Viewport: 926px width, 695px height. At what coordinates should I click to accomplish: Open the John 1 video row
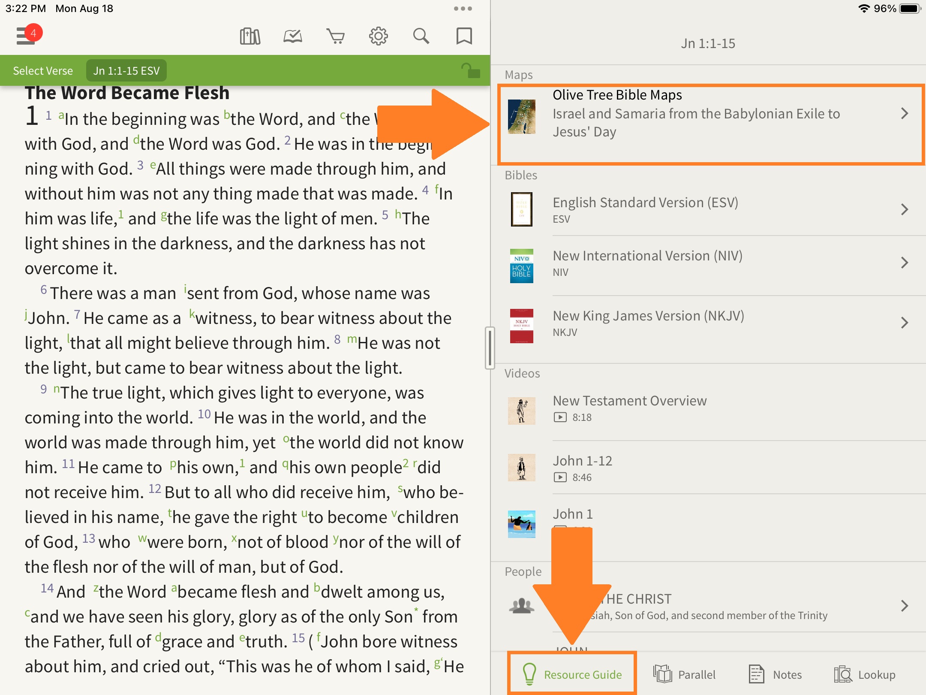(708, 528)
